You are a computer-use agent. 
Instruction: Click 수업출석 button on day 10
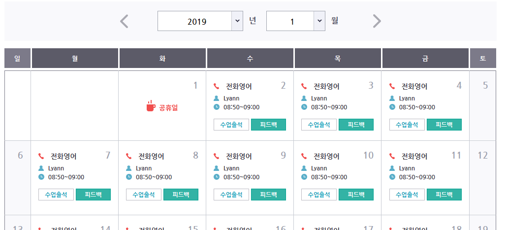[x=319, y=195]
